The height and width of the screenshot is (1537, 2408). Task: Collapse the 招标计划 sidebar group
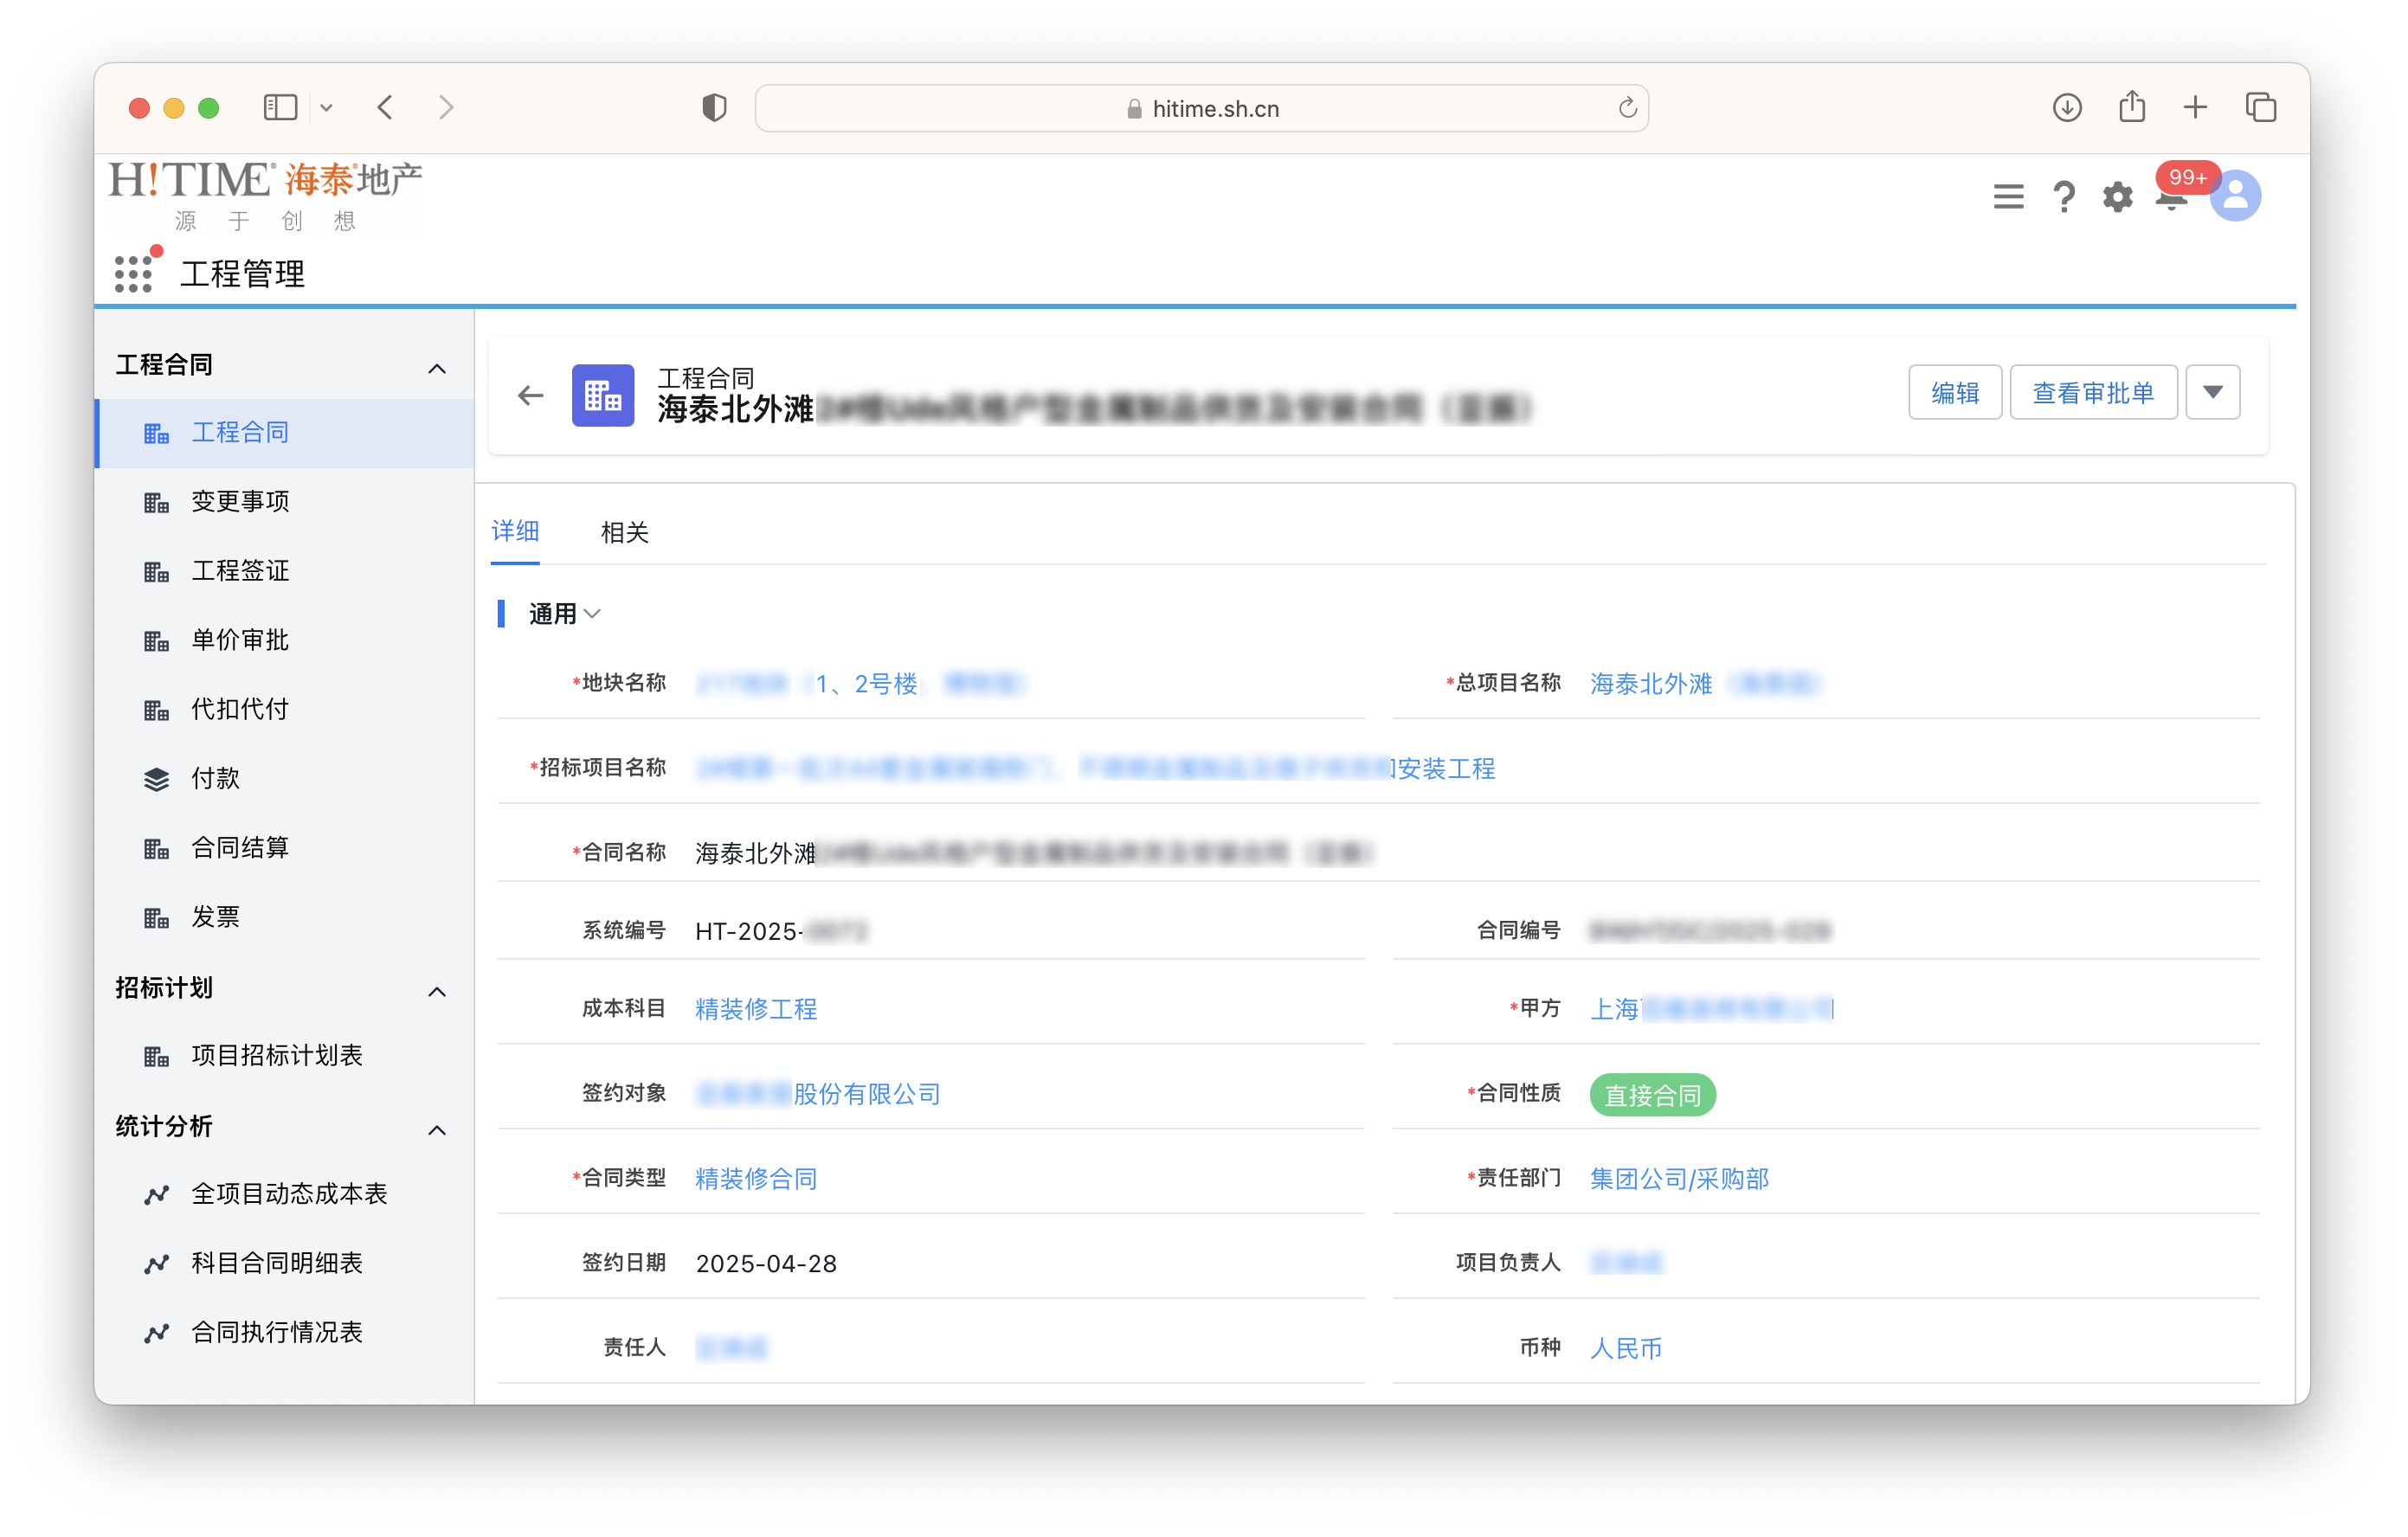[437, 991]
